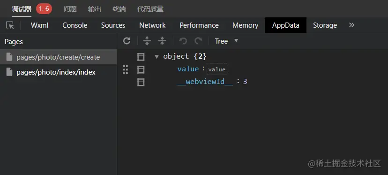Click the undo arrow icon

183,41
